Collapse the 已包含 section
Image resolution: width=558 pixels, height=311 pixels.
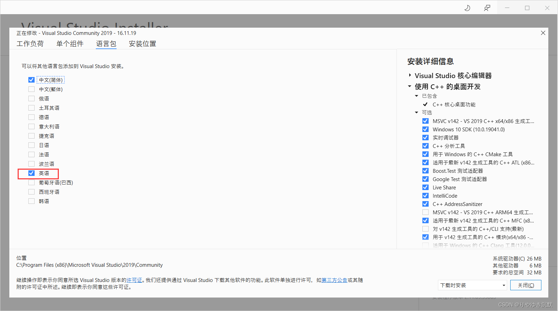point(417,96)
